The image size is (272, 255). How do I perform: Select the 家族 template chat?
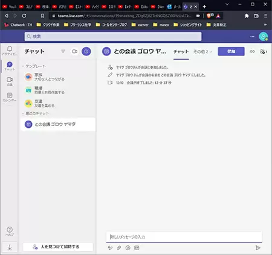click(58, 77)
